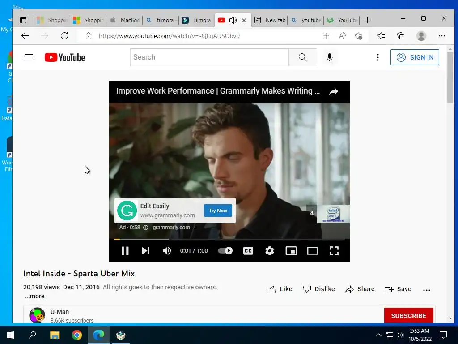Save video to playlist

tap(398, 289)
